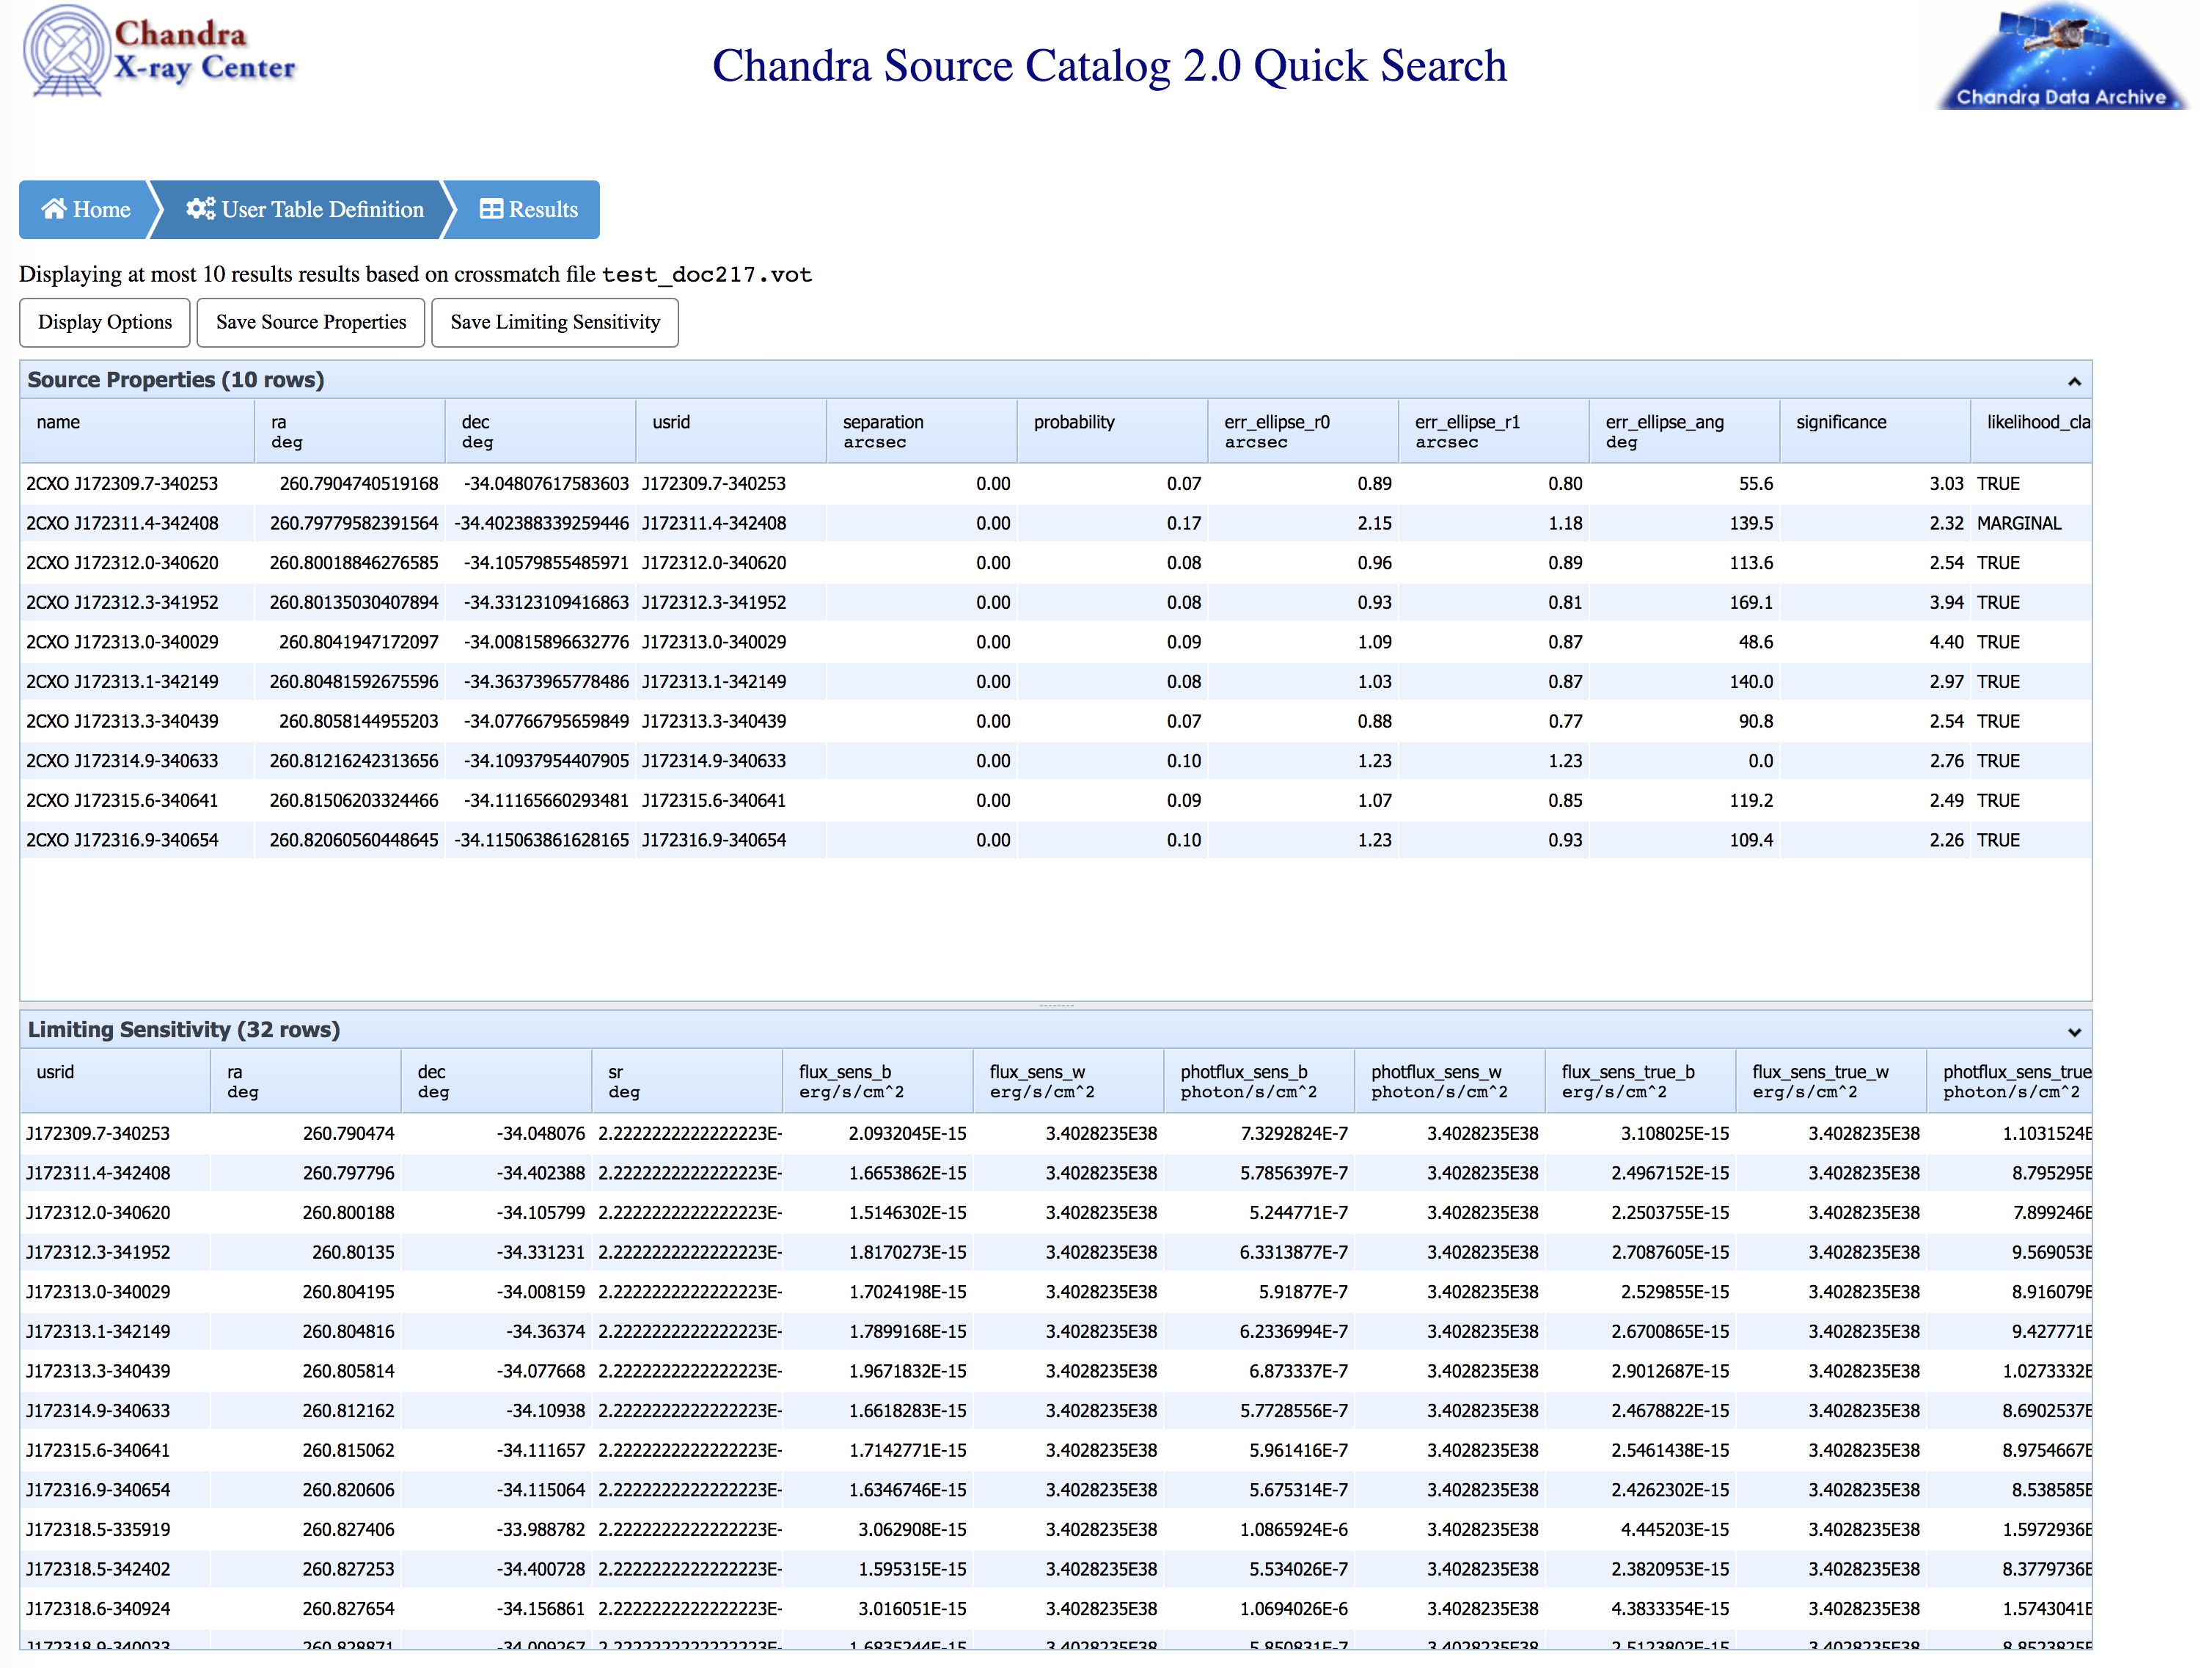Sort by probability column header
Image resolution: width=2212 pixels, height=1668 pixels.
tap(1113, 432)
